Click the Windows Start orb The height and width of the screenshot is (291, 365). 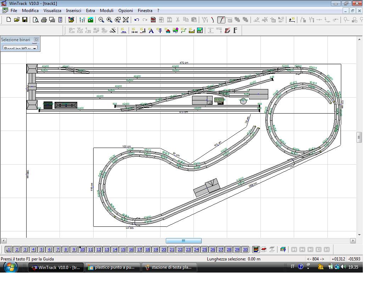(x=10, y=267)
